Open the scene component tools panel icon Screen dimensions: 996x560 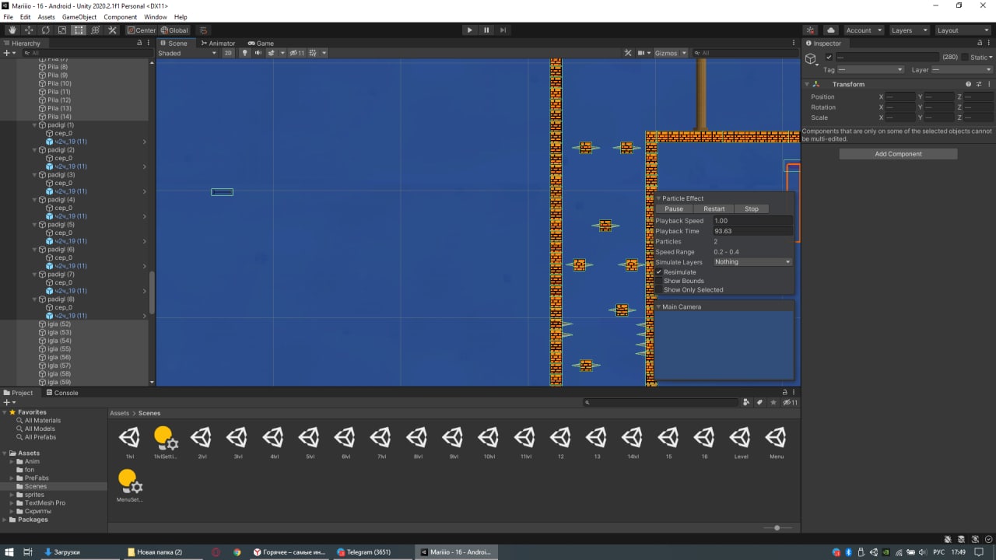pos(628,53)
